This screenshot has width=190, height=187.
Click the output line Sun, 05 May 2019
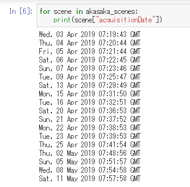point(90,162)
